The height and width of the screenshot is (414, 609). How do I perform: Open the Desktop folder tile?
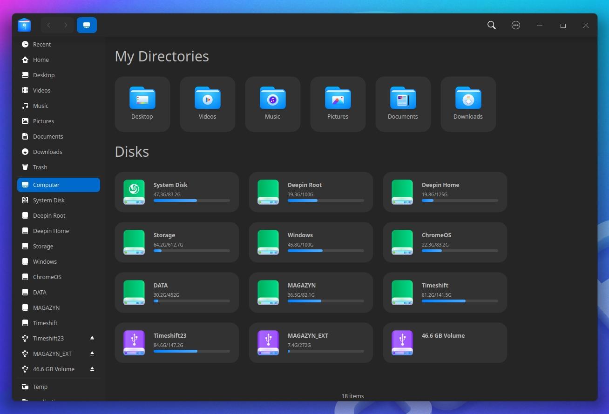click(x=142, y=104)
